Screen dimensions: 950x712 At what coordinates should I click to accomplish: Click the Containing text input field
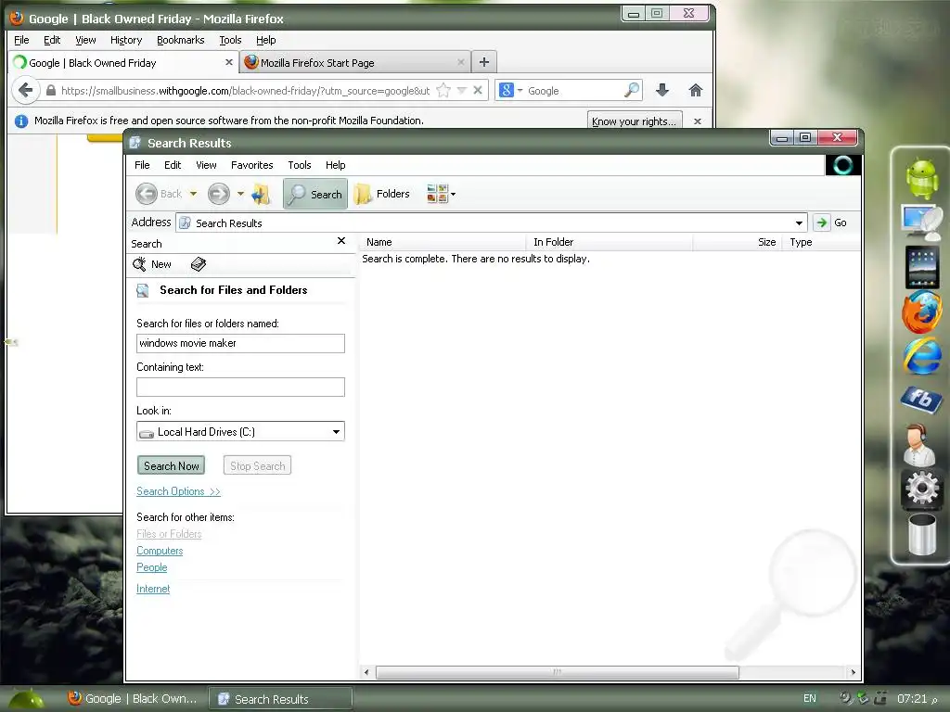point(240,387)
